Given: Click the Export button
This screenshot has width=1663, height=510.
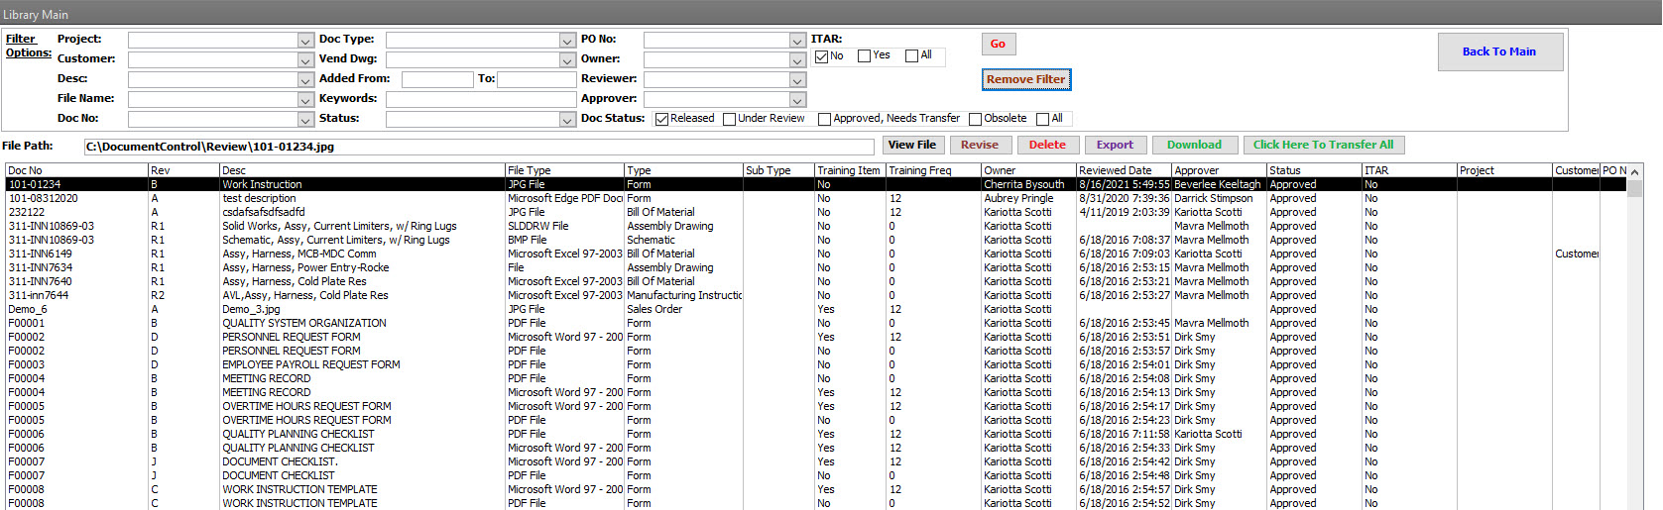Looking at the screenshot, I should (x=1115, y=145).
